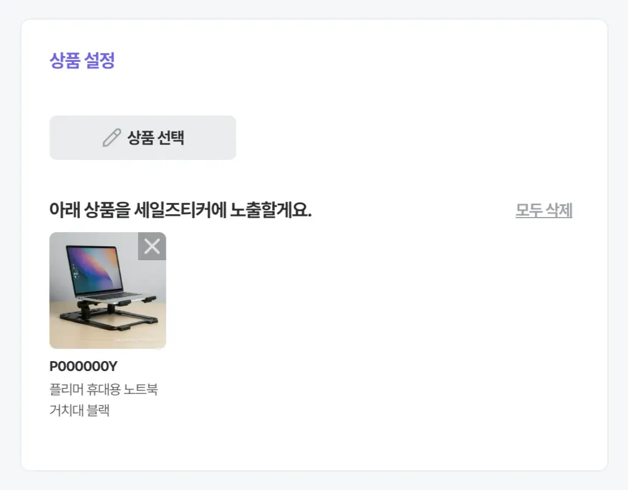Click the words 거치대 블랙 under the photo
The height and width of the screenshot is (490, 628).
coord(80,410)
